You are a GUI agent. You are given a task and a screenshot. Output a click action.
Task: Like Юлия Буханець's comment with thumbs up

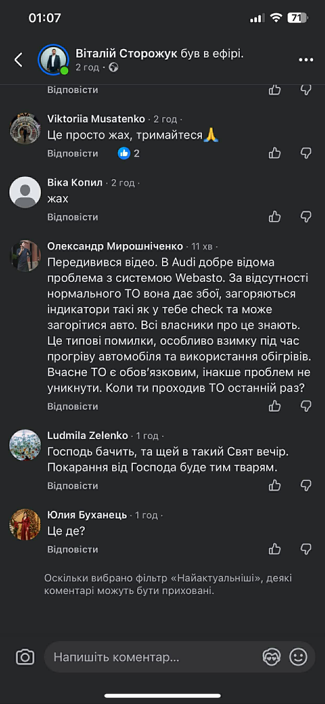(x=274, y=549)
